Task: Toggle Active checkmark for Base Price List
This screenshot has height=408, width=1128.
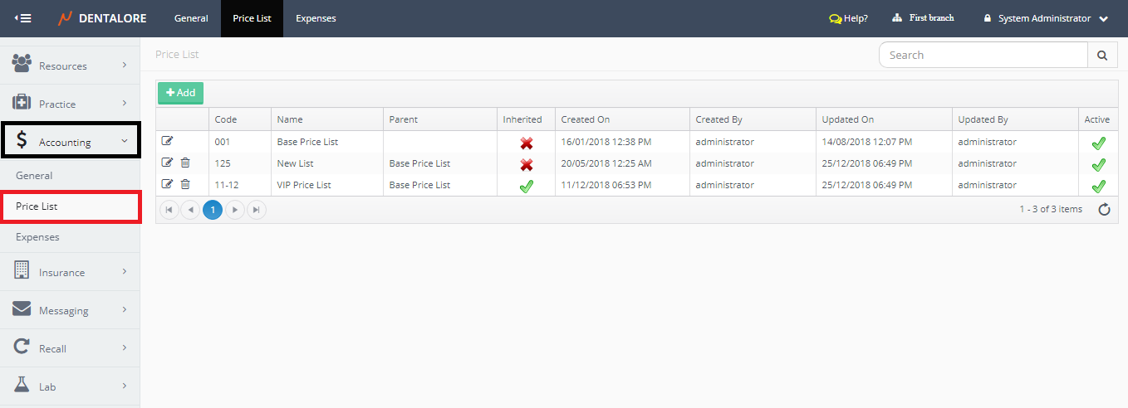Action: pyautogui.click(x=1098, y=143)
